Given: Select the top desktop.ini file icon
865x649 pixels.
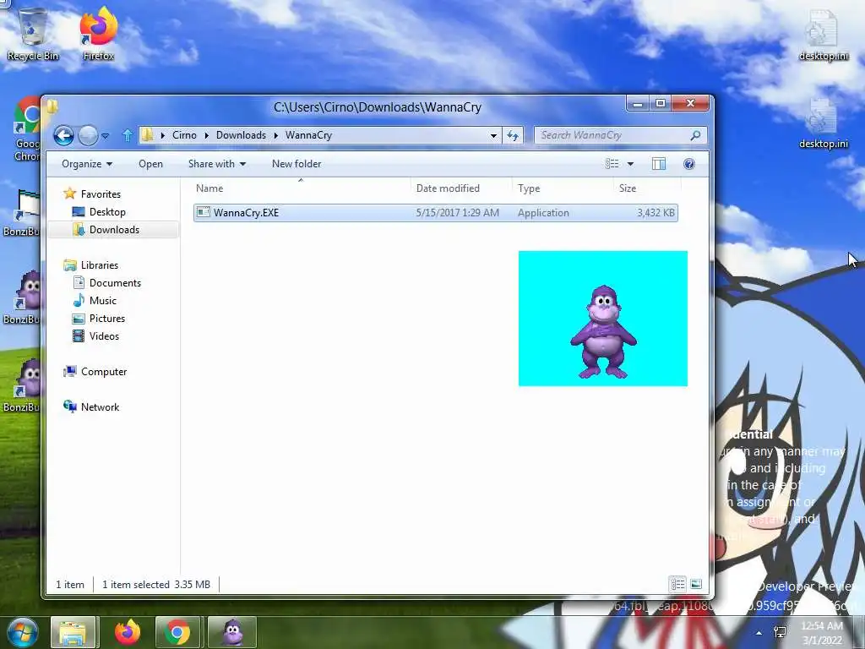Looking at the screenshot, I should [x=823, y=35].
